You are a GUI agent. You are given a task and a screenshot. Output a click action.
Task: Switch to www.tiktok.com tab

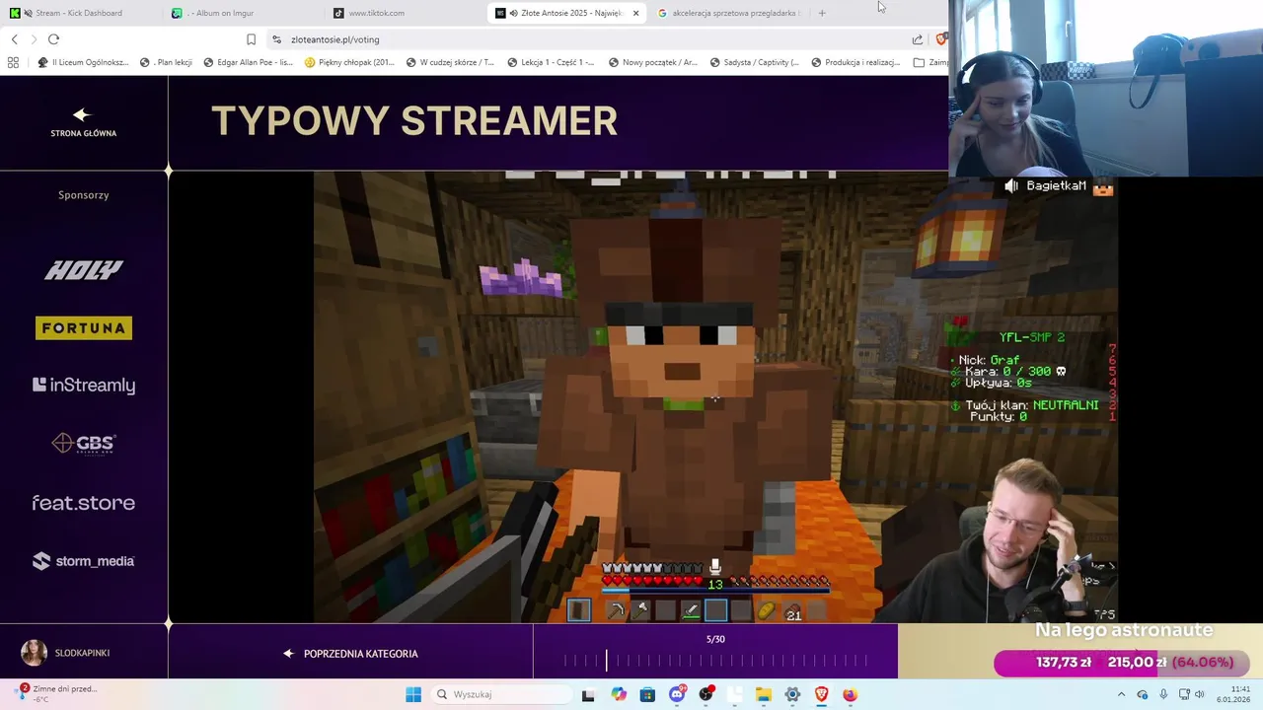(403, 13)
